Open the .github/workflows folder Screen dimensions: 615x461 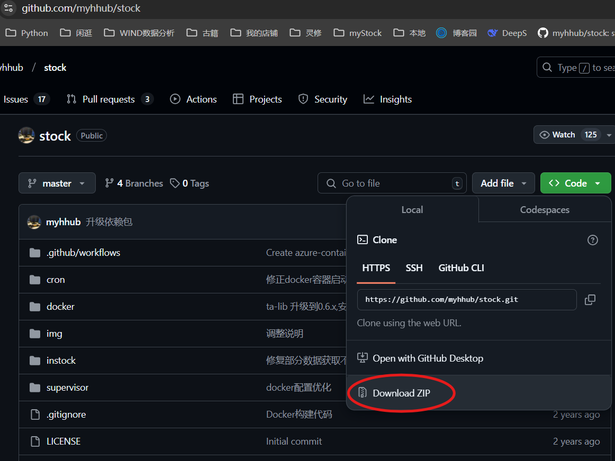[x=83, y=253]
